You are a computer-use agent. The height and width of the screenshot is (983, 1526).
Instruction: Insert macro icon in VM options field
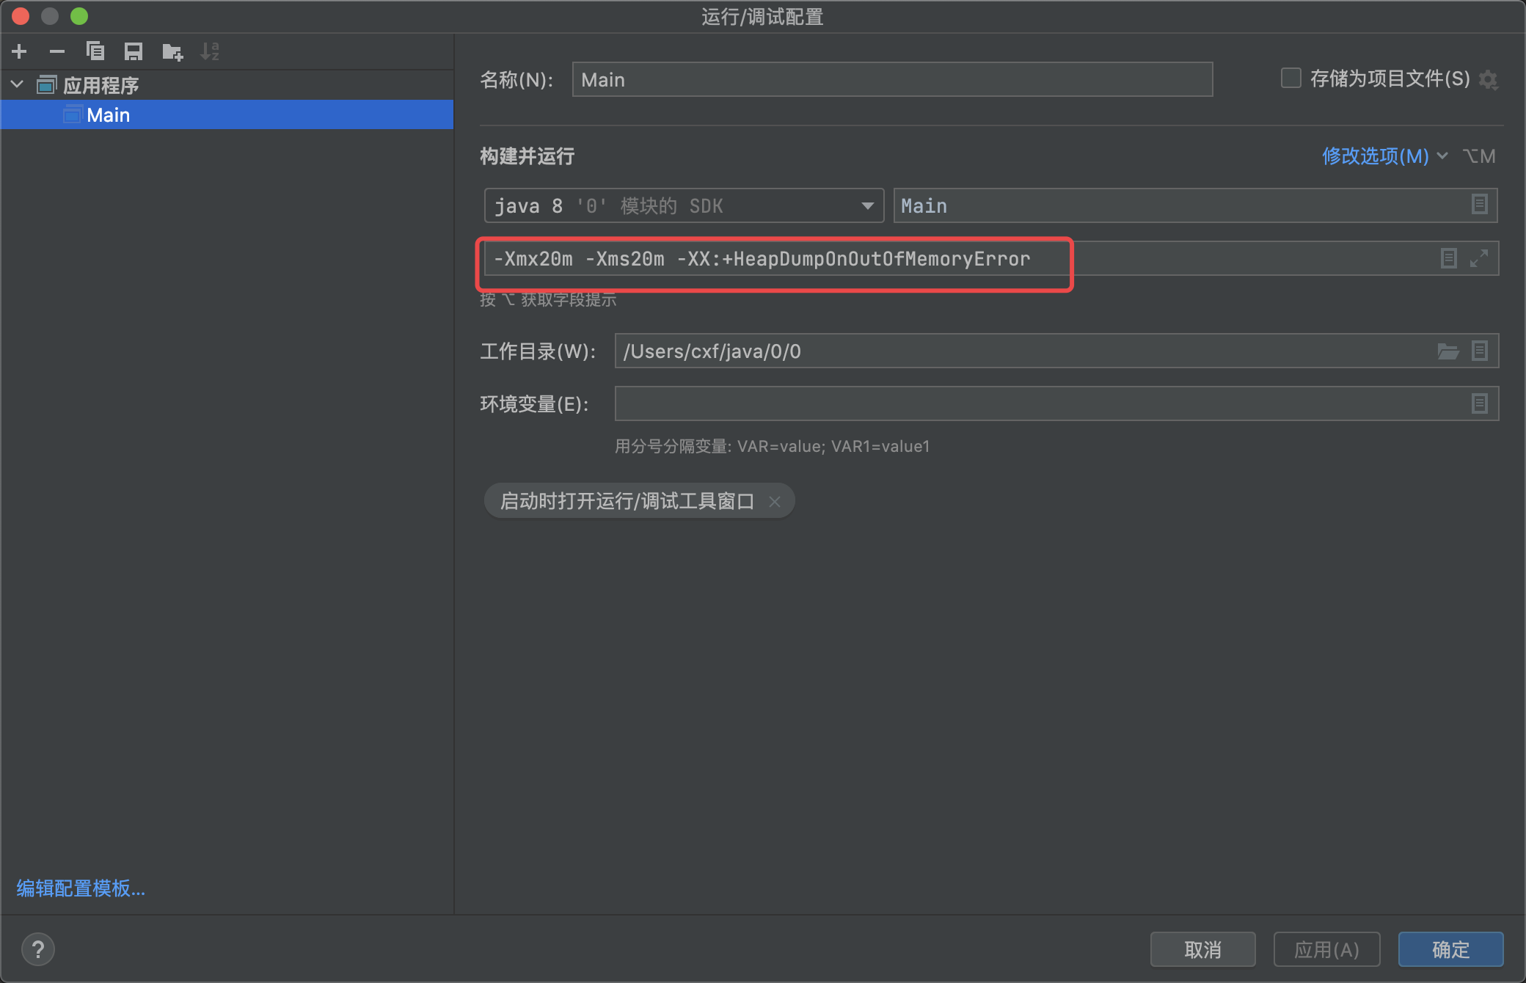pos(1449,258)
